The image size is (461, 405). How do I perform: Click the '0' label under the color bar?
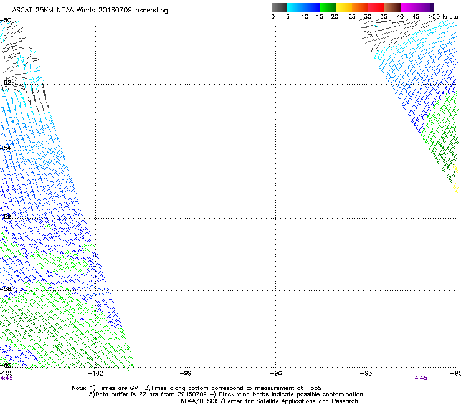point(273,17)
